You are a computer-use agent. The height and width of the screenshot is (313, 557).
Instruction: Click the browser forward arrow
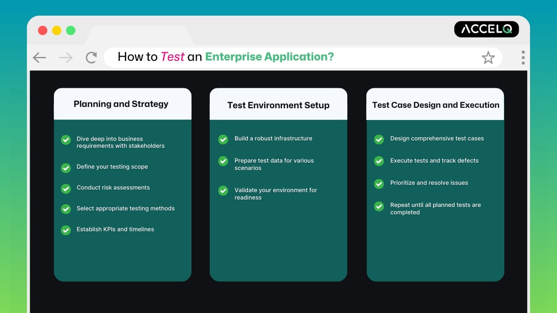point(65,57)
